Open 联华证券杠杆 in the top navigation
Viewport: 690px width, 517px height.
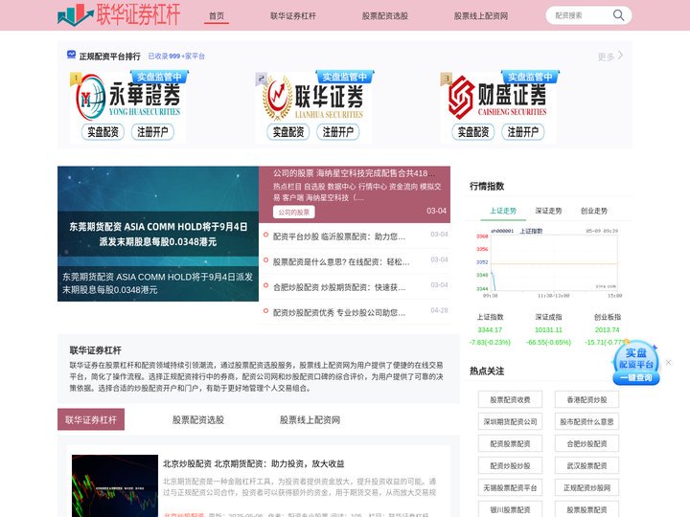pyautogui.click(x=293, y=16)
